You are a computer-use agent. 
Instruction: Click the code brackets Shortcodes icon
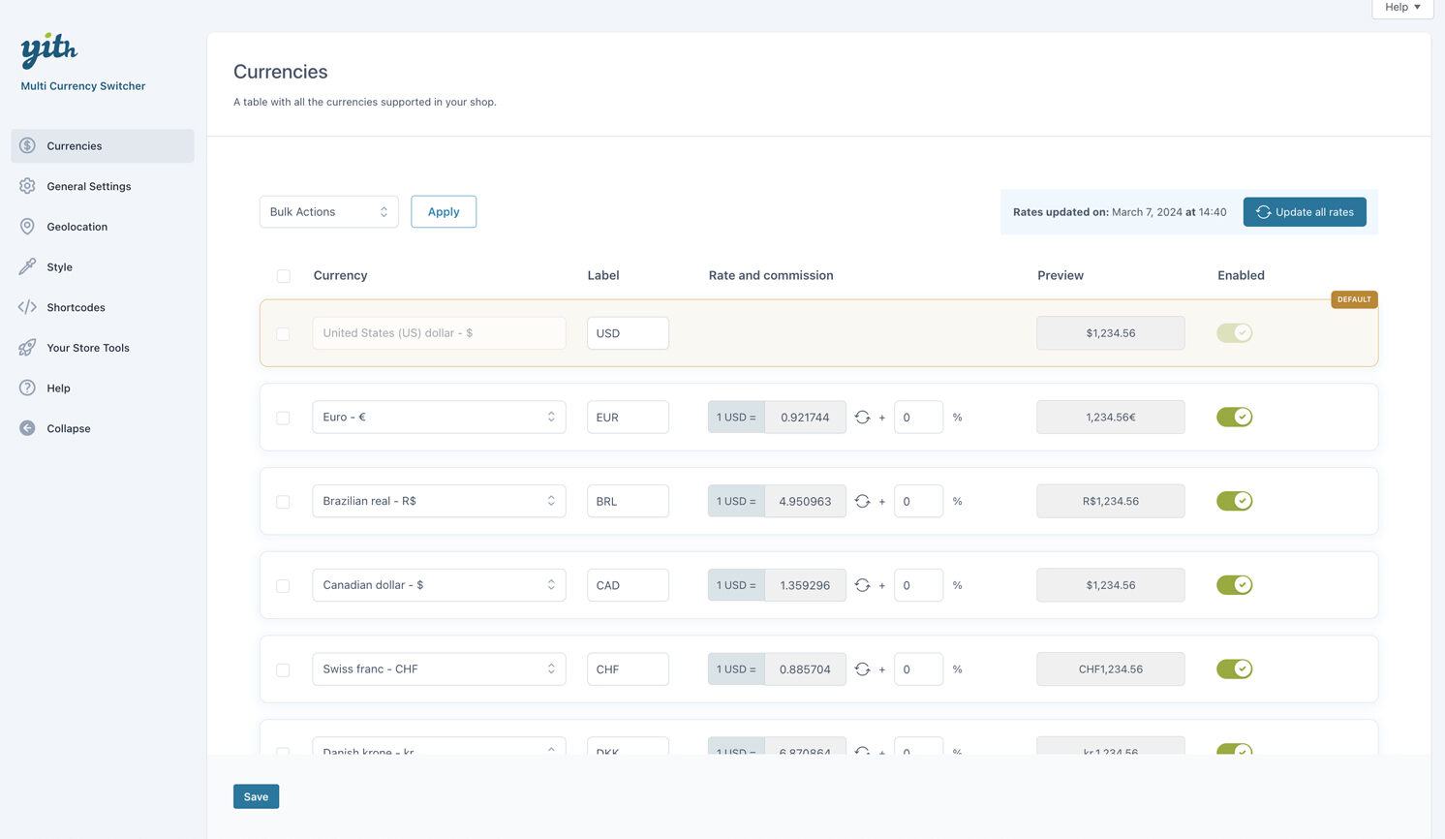(27, 307)
